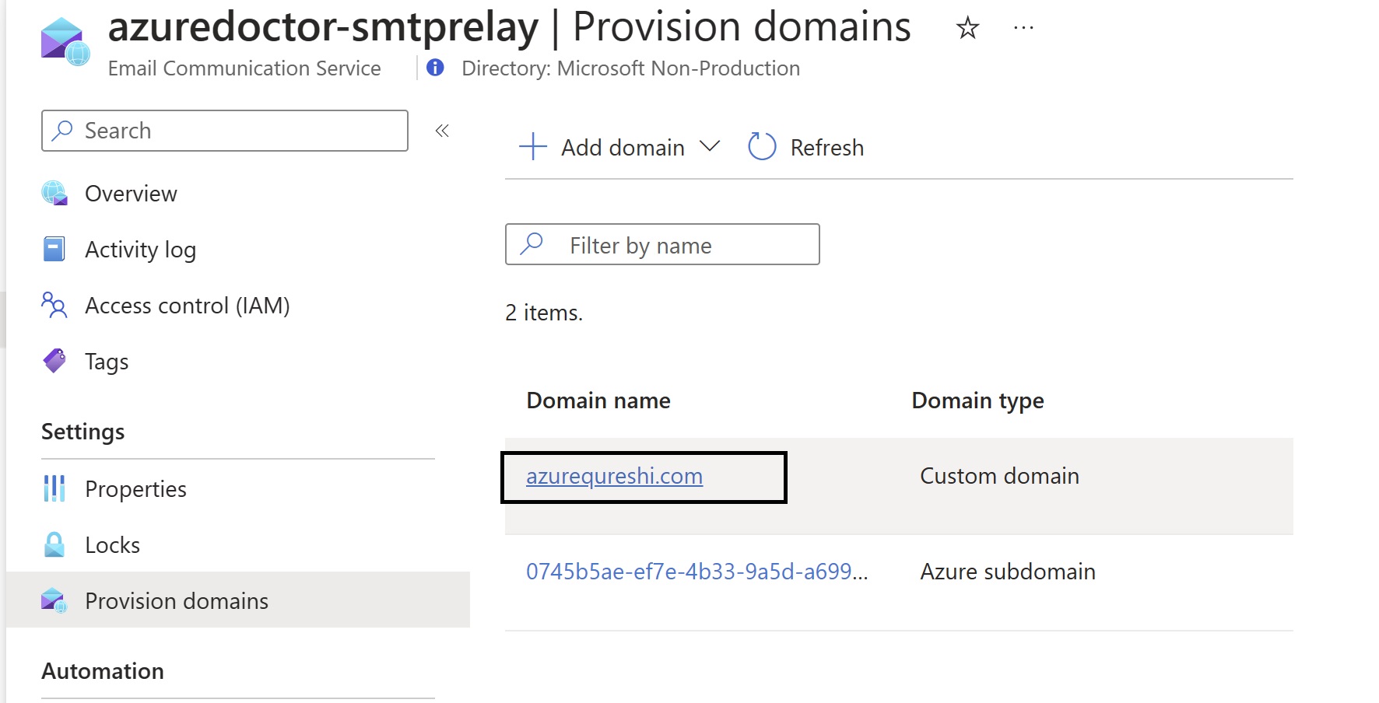Click the Settings section heading
This screenshot has width=1379, height=703.
(x=83, y=432)
